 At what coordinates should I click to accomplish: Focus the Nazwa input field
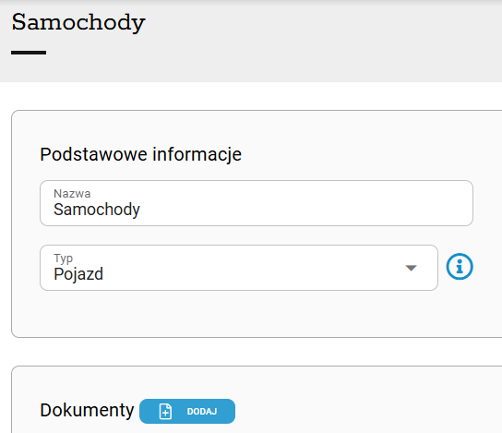pos(257,203)
